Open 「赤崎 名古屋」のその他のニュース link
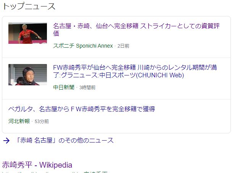 coord(64,140)
